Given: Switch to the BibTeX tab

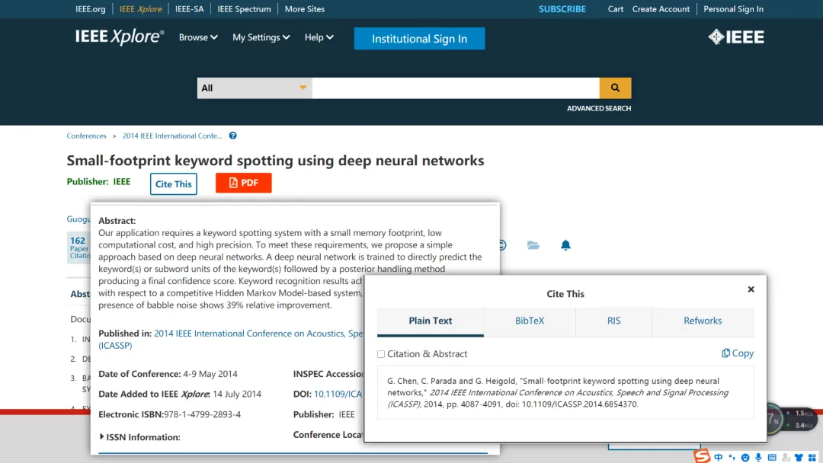Looking at the screenshot, I should point(530,321).
